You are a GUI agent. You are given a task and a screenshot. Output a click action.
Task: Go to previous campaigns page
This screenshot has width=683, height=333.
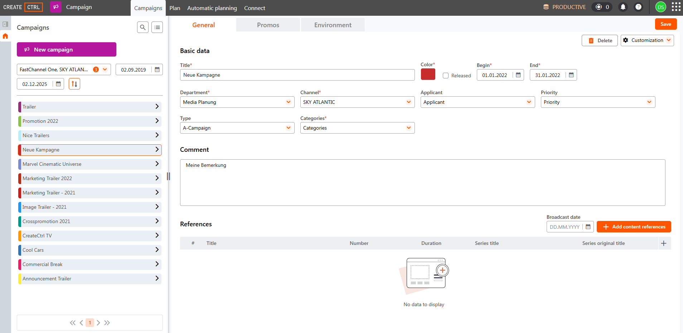(81, 323)
